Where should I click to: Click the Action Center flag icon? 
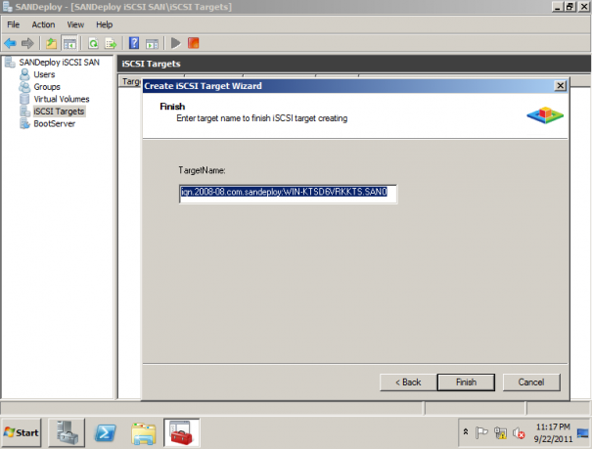coord(481,432)
